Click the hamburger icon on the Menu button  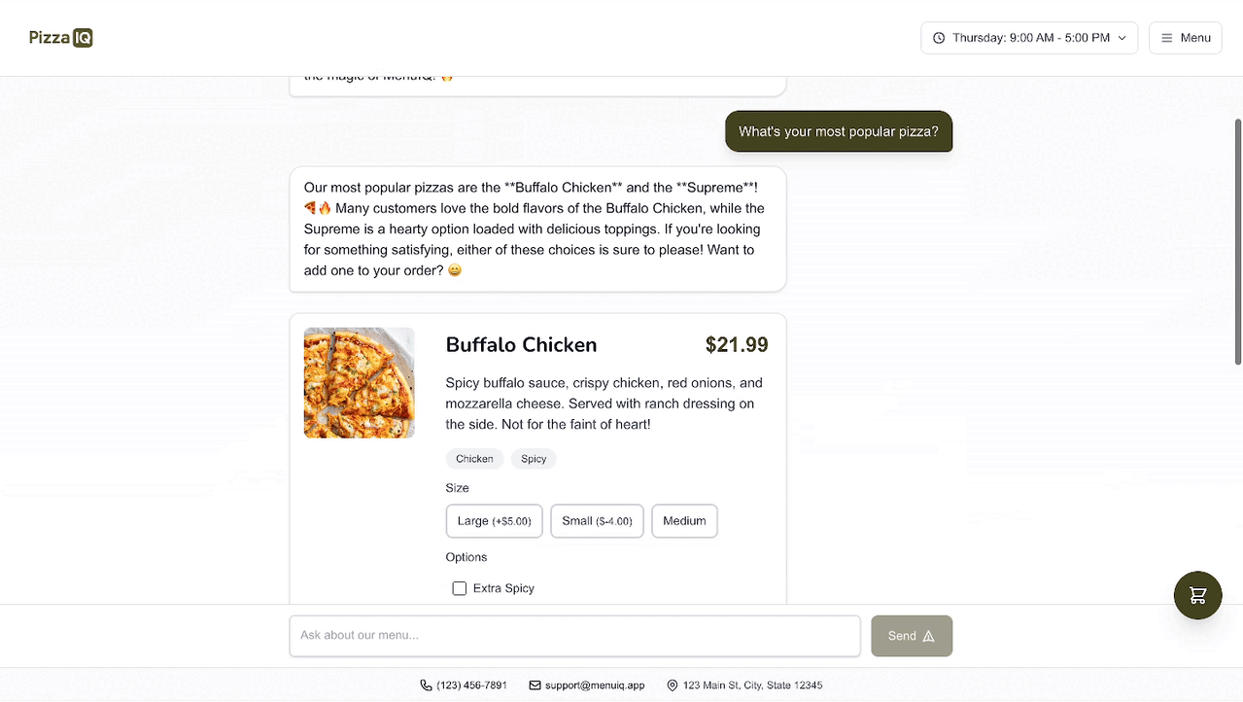pyautogui.click(x=1167, y=37)
